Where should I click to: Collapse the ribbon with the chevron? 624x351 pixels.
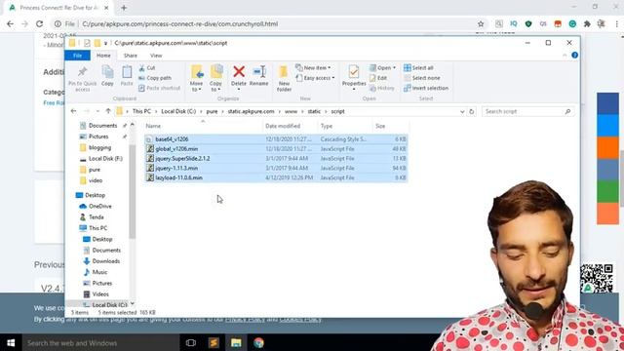(x=565, y=56)
